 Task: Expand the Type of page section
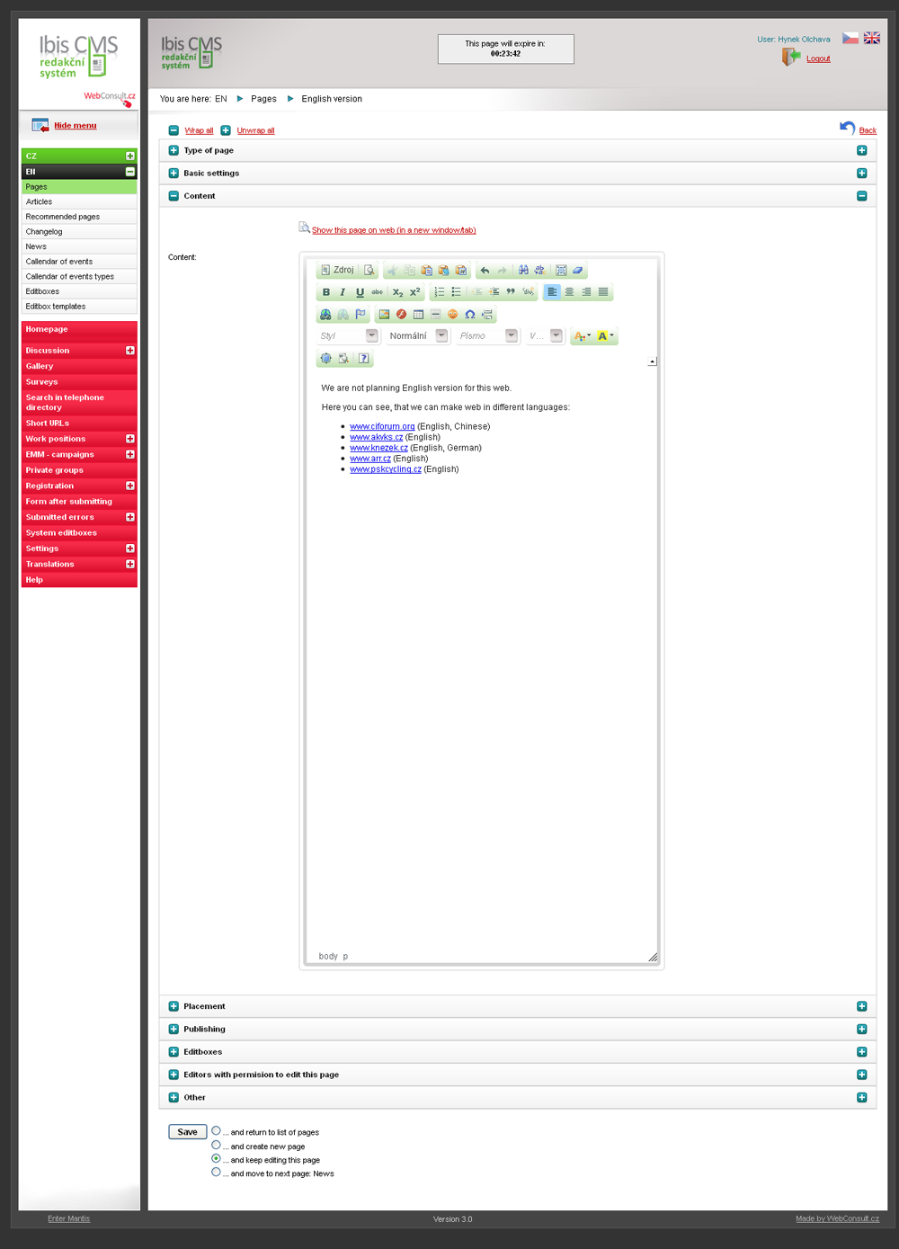coord(517,150)
